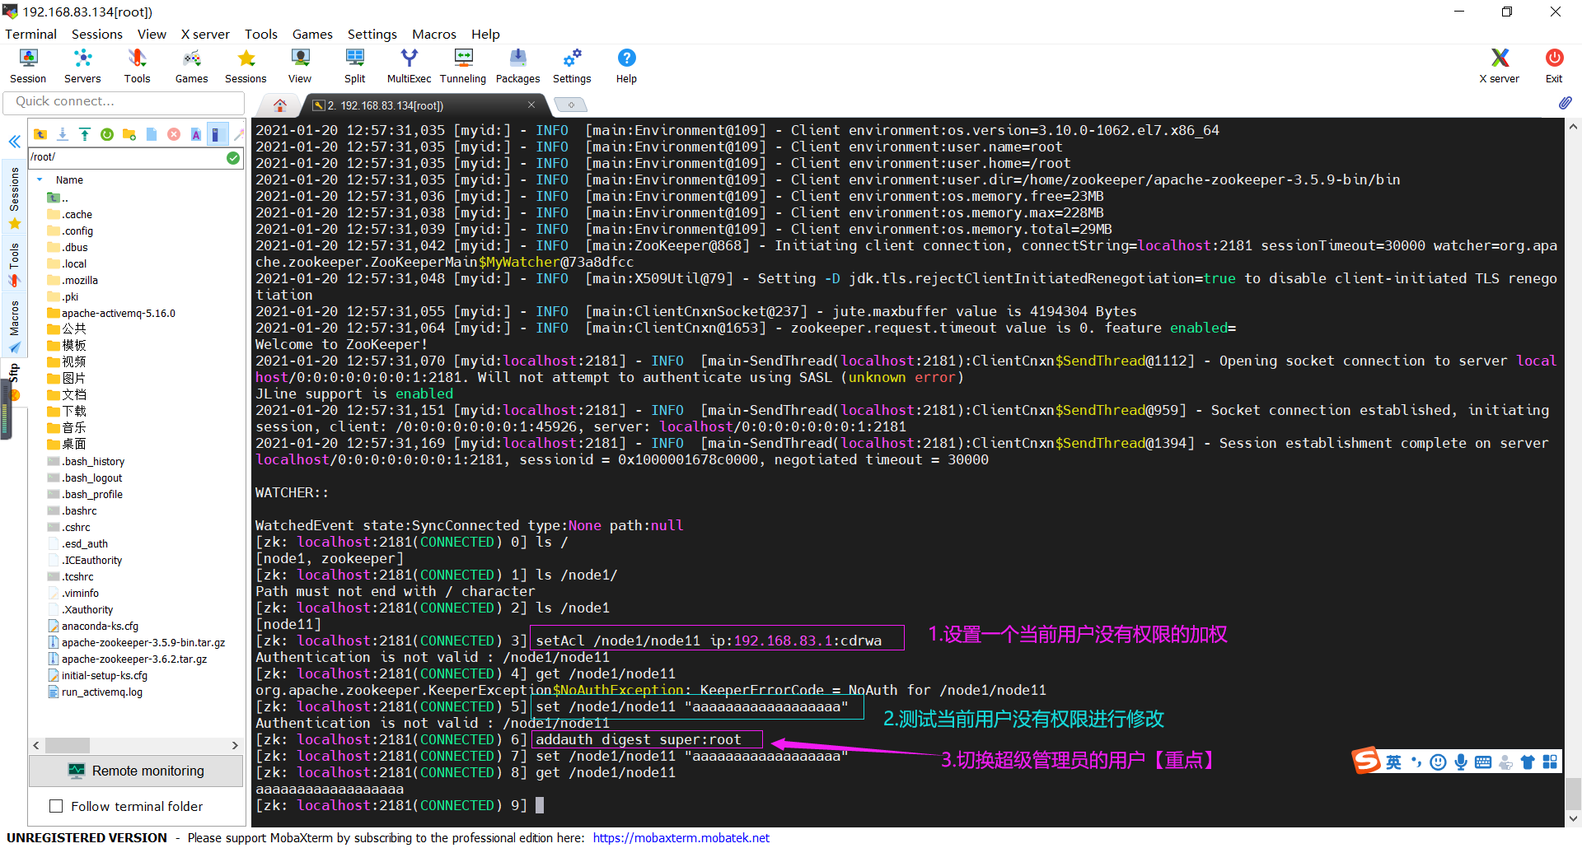Click the file list horizontal scrollbar thumb

67,745
